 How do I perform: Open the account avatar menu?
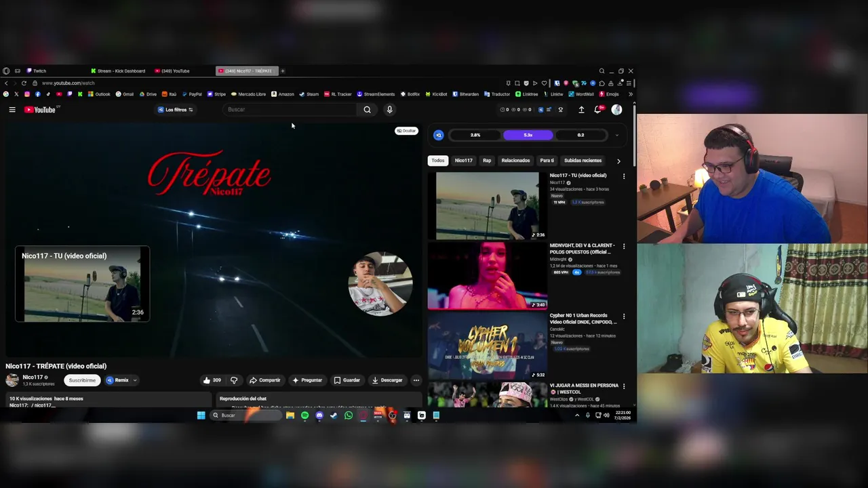click(x=616, y=110)
